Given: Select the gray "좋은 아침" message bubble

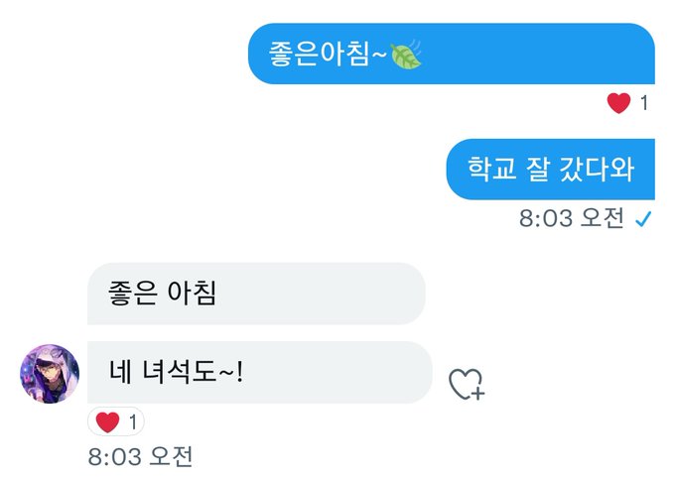Looking at the screenshot, I should (x=256, y=294).
